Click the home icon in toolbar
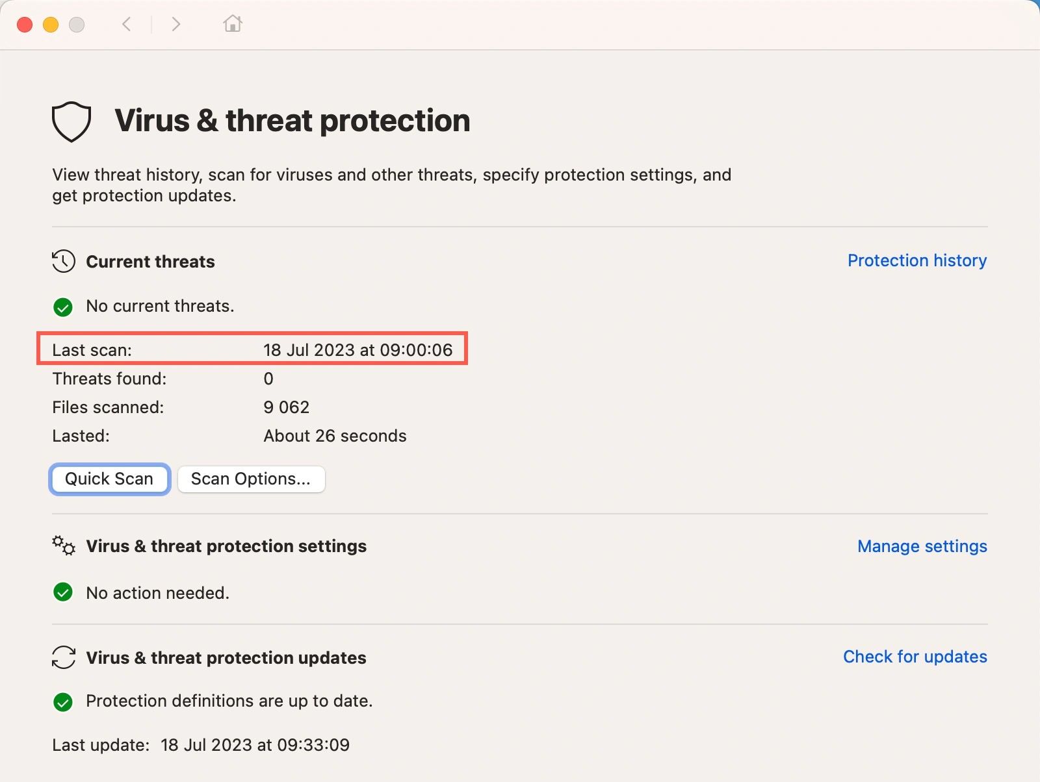1040x782 pixels. 233,24
